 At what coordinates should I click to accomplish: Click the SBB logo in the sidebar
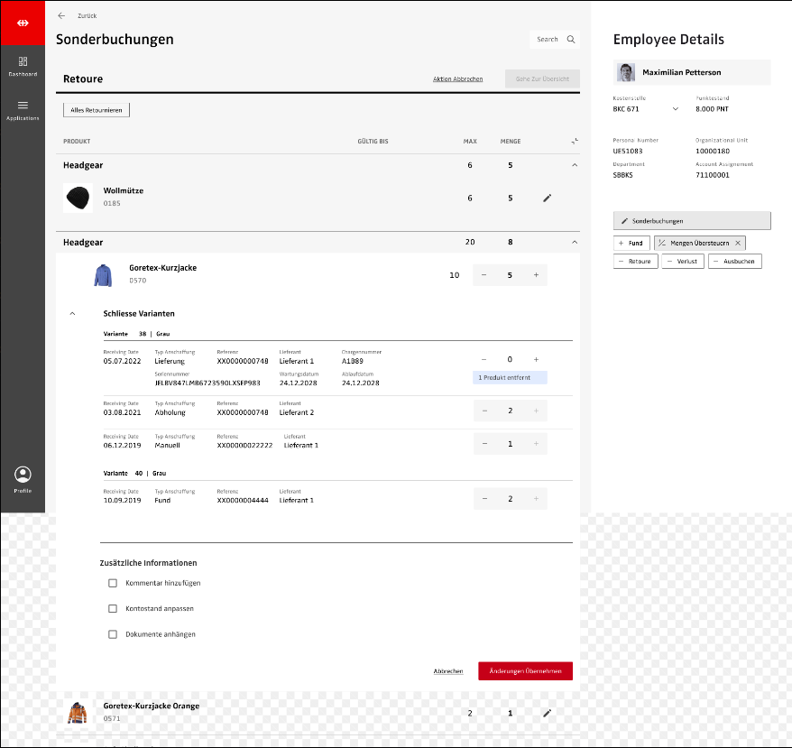(23, 23)
